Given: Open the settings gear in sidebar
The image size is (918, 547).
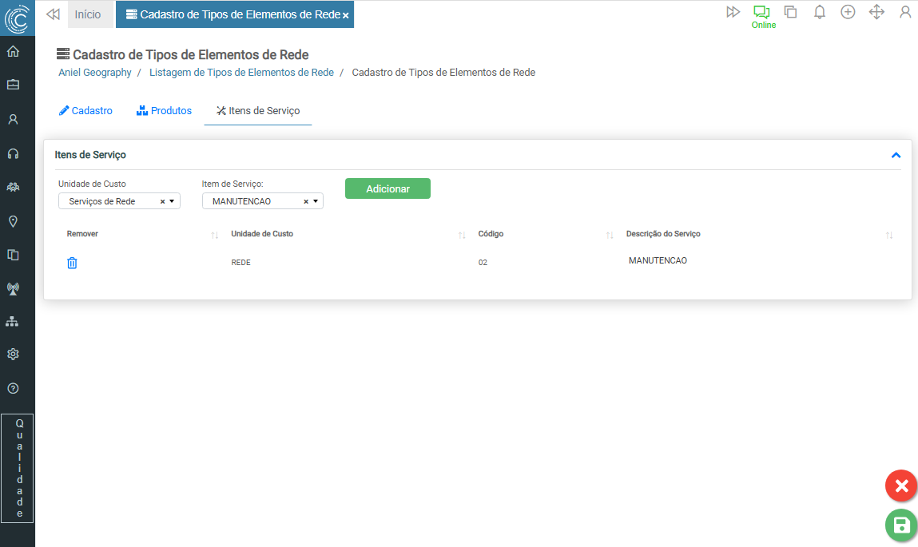Looking at the screenshot, I should tap(13, 354).
